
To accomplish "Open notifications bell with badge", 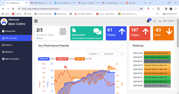I will [x=149, y=21].
